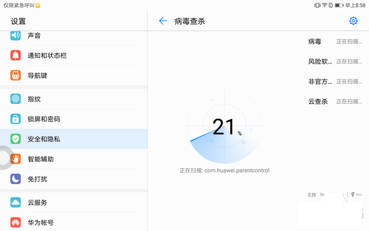Tap the 指纹 fingerprint icon

15,99
